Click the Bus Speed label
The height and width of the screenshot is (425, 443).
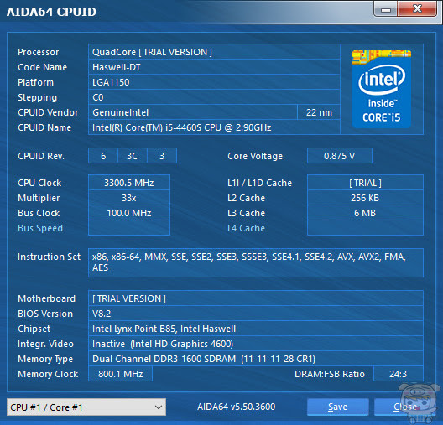coord(40,228)
